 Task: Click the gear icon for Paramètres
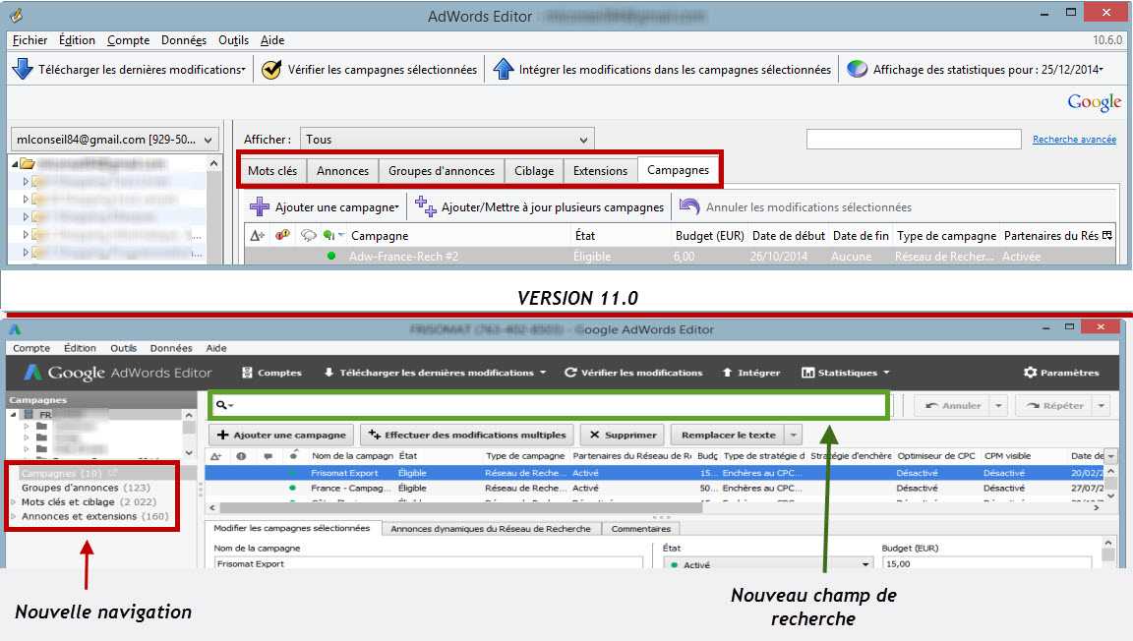[x=1031, y=373]
